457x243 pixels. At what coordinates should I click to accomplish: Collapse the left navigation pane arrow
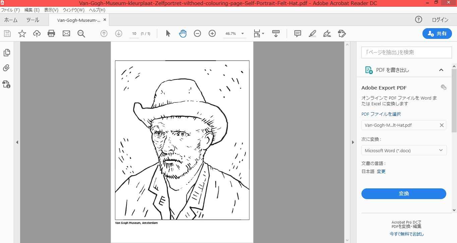pyautogui.click(x=17, y=142)
